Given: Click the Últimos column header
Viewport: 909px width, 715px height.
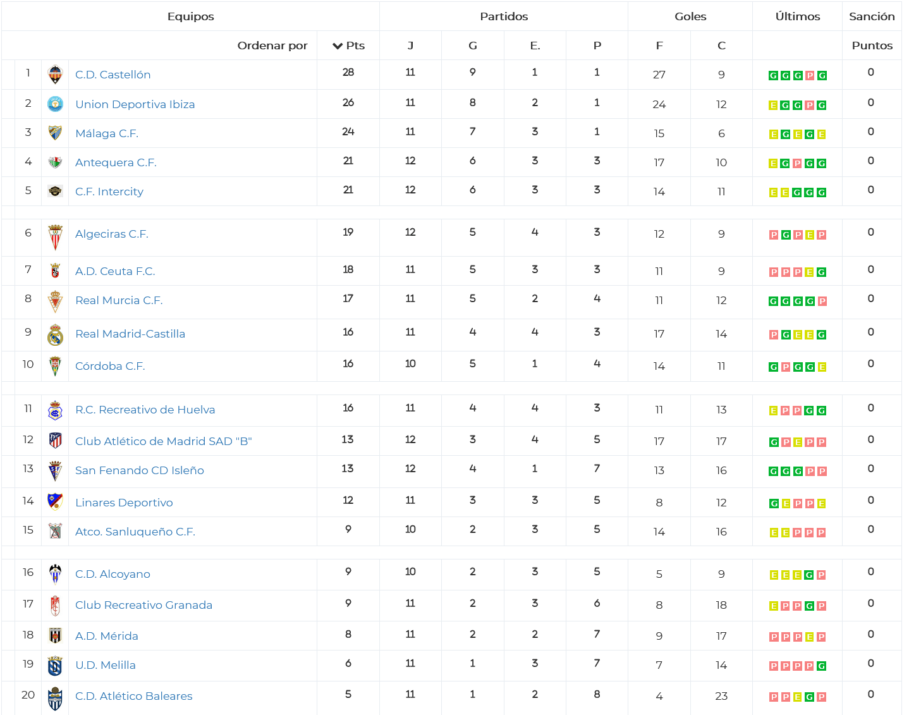Looking at the screenshot, I should (x=798, y=16).
